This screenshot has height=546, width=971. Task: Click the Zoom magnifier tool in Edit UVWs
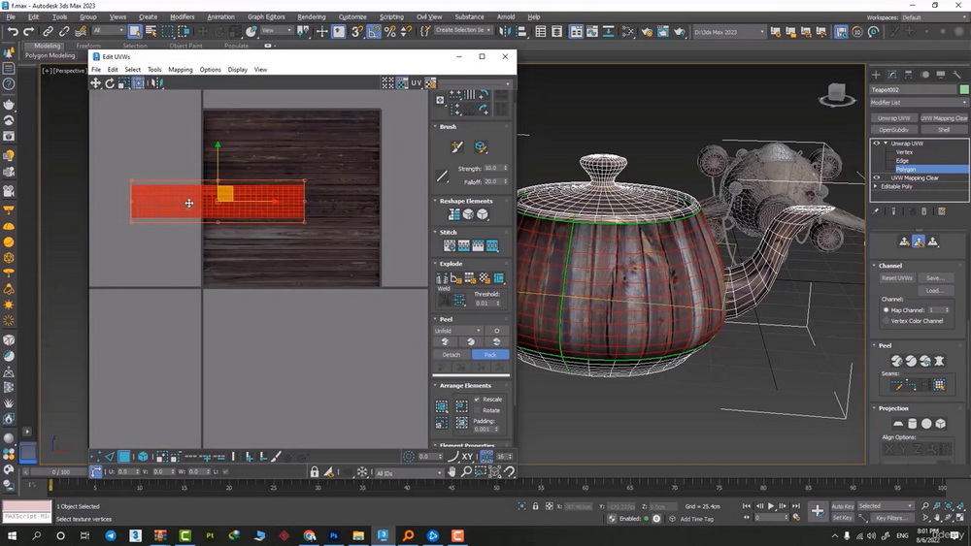click(466, 471)
